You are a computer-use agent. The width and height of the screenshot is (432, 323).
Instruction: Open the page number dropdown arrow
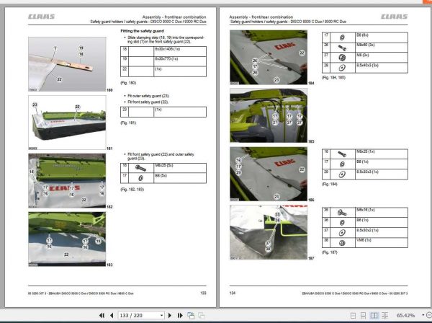[x=162, y=315]
